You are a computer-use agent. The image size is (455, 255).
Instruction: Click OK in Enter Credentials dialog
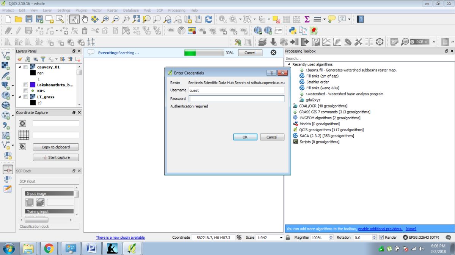(x=245, y=137)
